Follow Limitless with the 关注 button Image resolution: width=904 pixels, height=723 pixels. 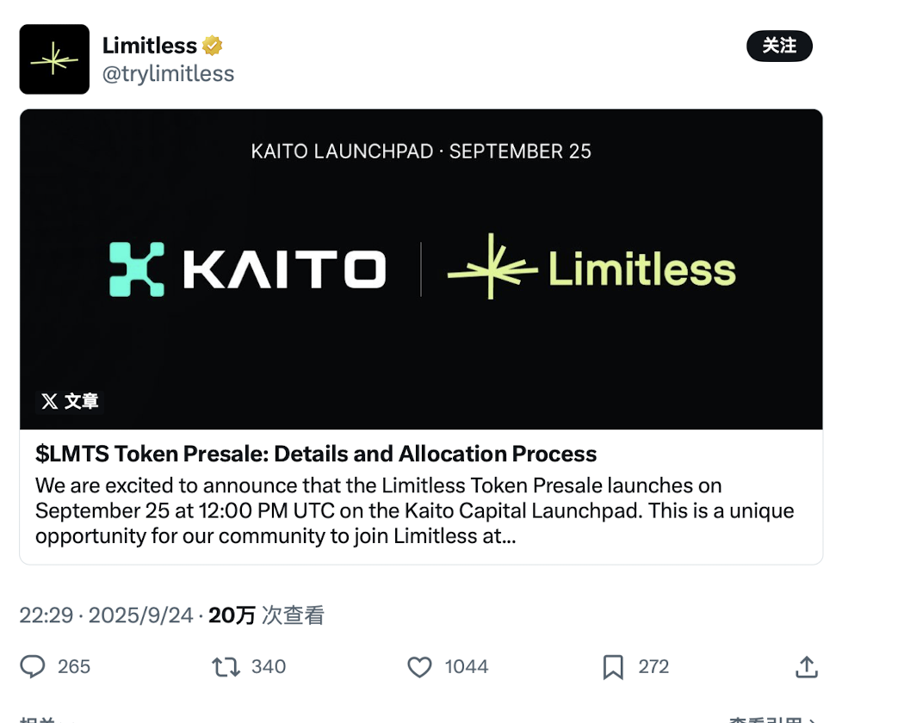779,46
